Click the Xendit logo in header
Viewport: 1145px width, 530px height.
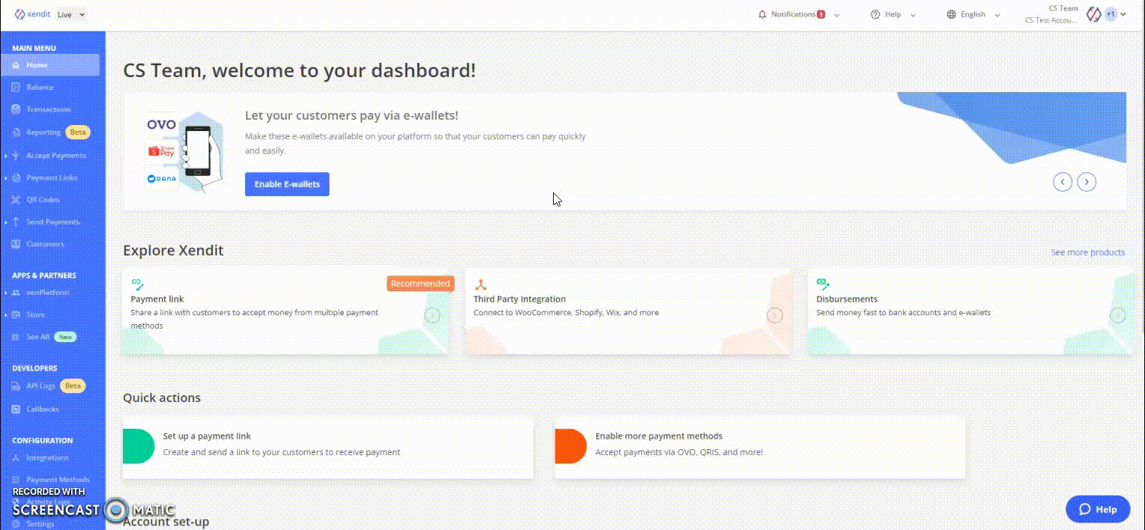click(x=32, y=14)
